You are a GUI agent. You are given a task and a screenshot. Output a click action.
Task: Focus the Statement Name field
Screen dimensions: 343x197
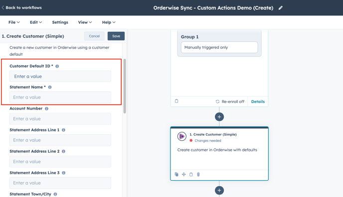(x=60, y=98)
